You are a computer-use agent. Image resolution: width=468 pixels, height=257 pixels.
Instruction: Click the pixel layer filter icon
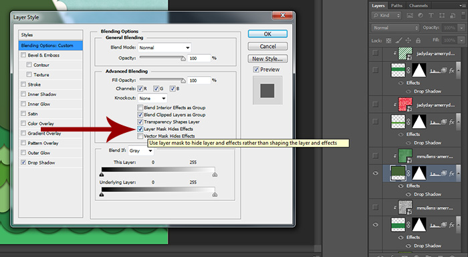pyautogui.click(x=410, y=15)
